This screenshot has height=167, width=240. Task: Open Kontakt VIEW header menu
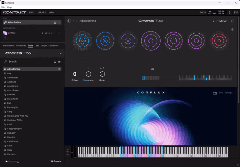point(52,12)
